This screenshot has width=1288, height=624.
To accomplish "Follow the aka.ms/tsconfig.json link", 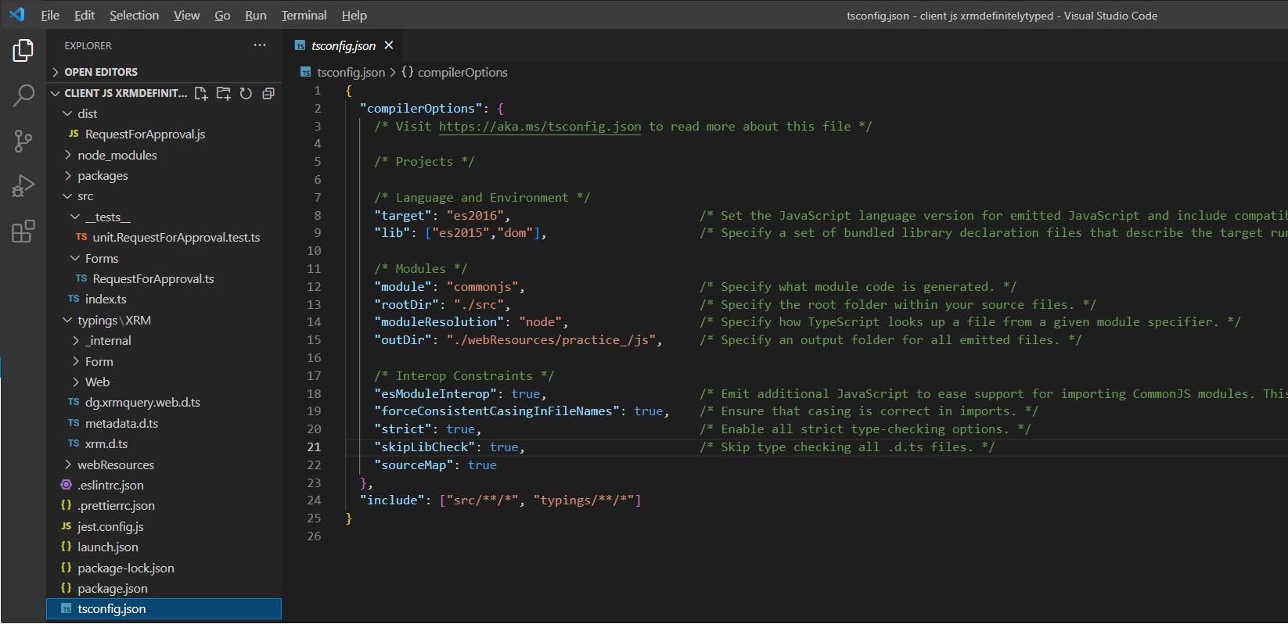I will click(x=539, y=127).
